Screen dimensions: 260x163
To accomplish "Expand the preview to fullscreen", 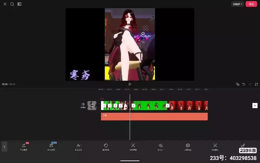I will [256, 84].
